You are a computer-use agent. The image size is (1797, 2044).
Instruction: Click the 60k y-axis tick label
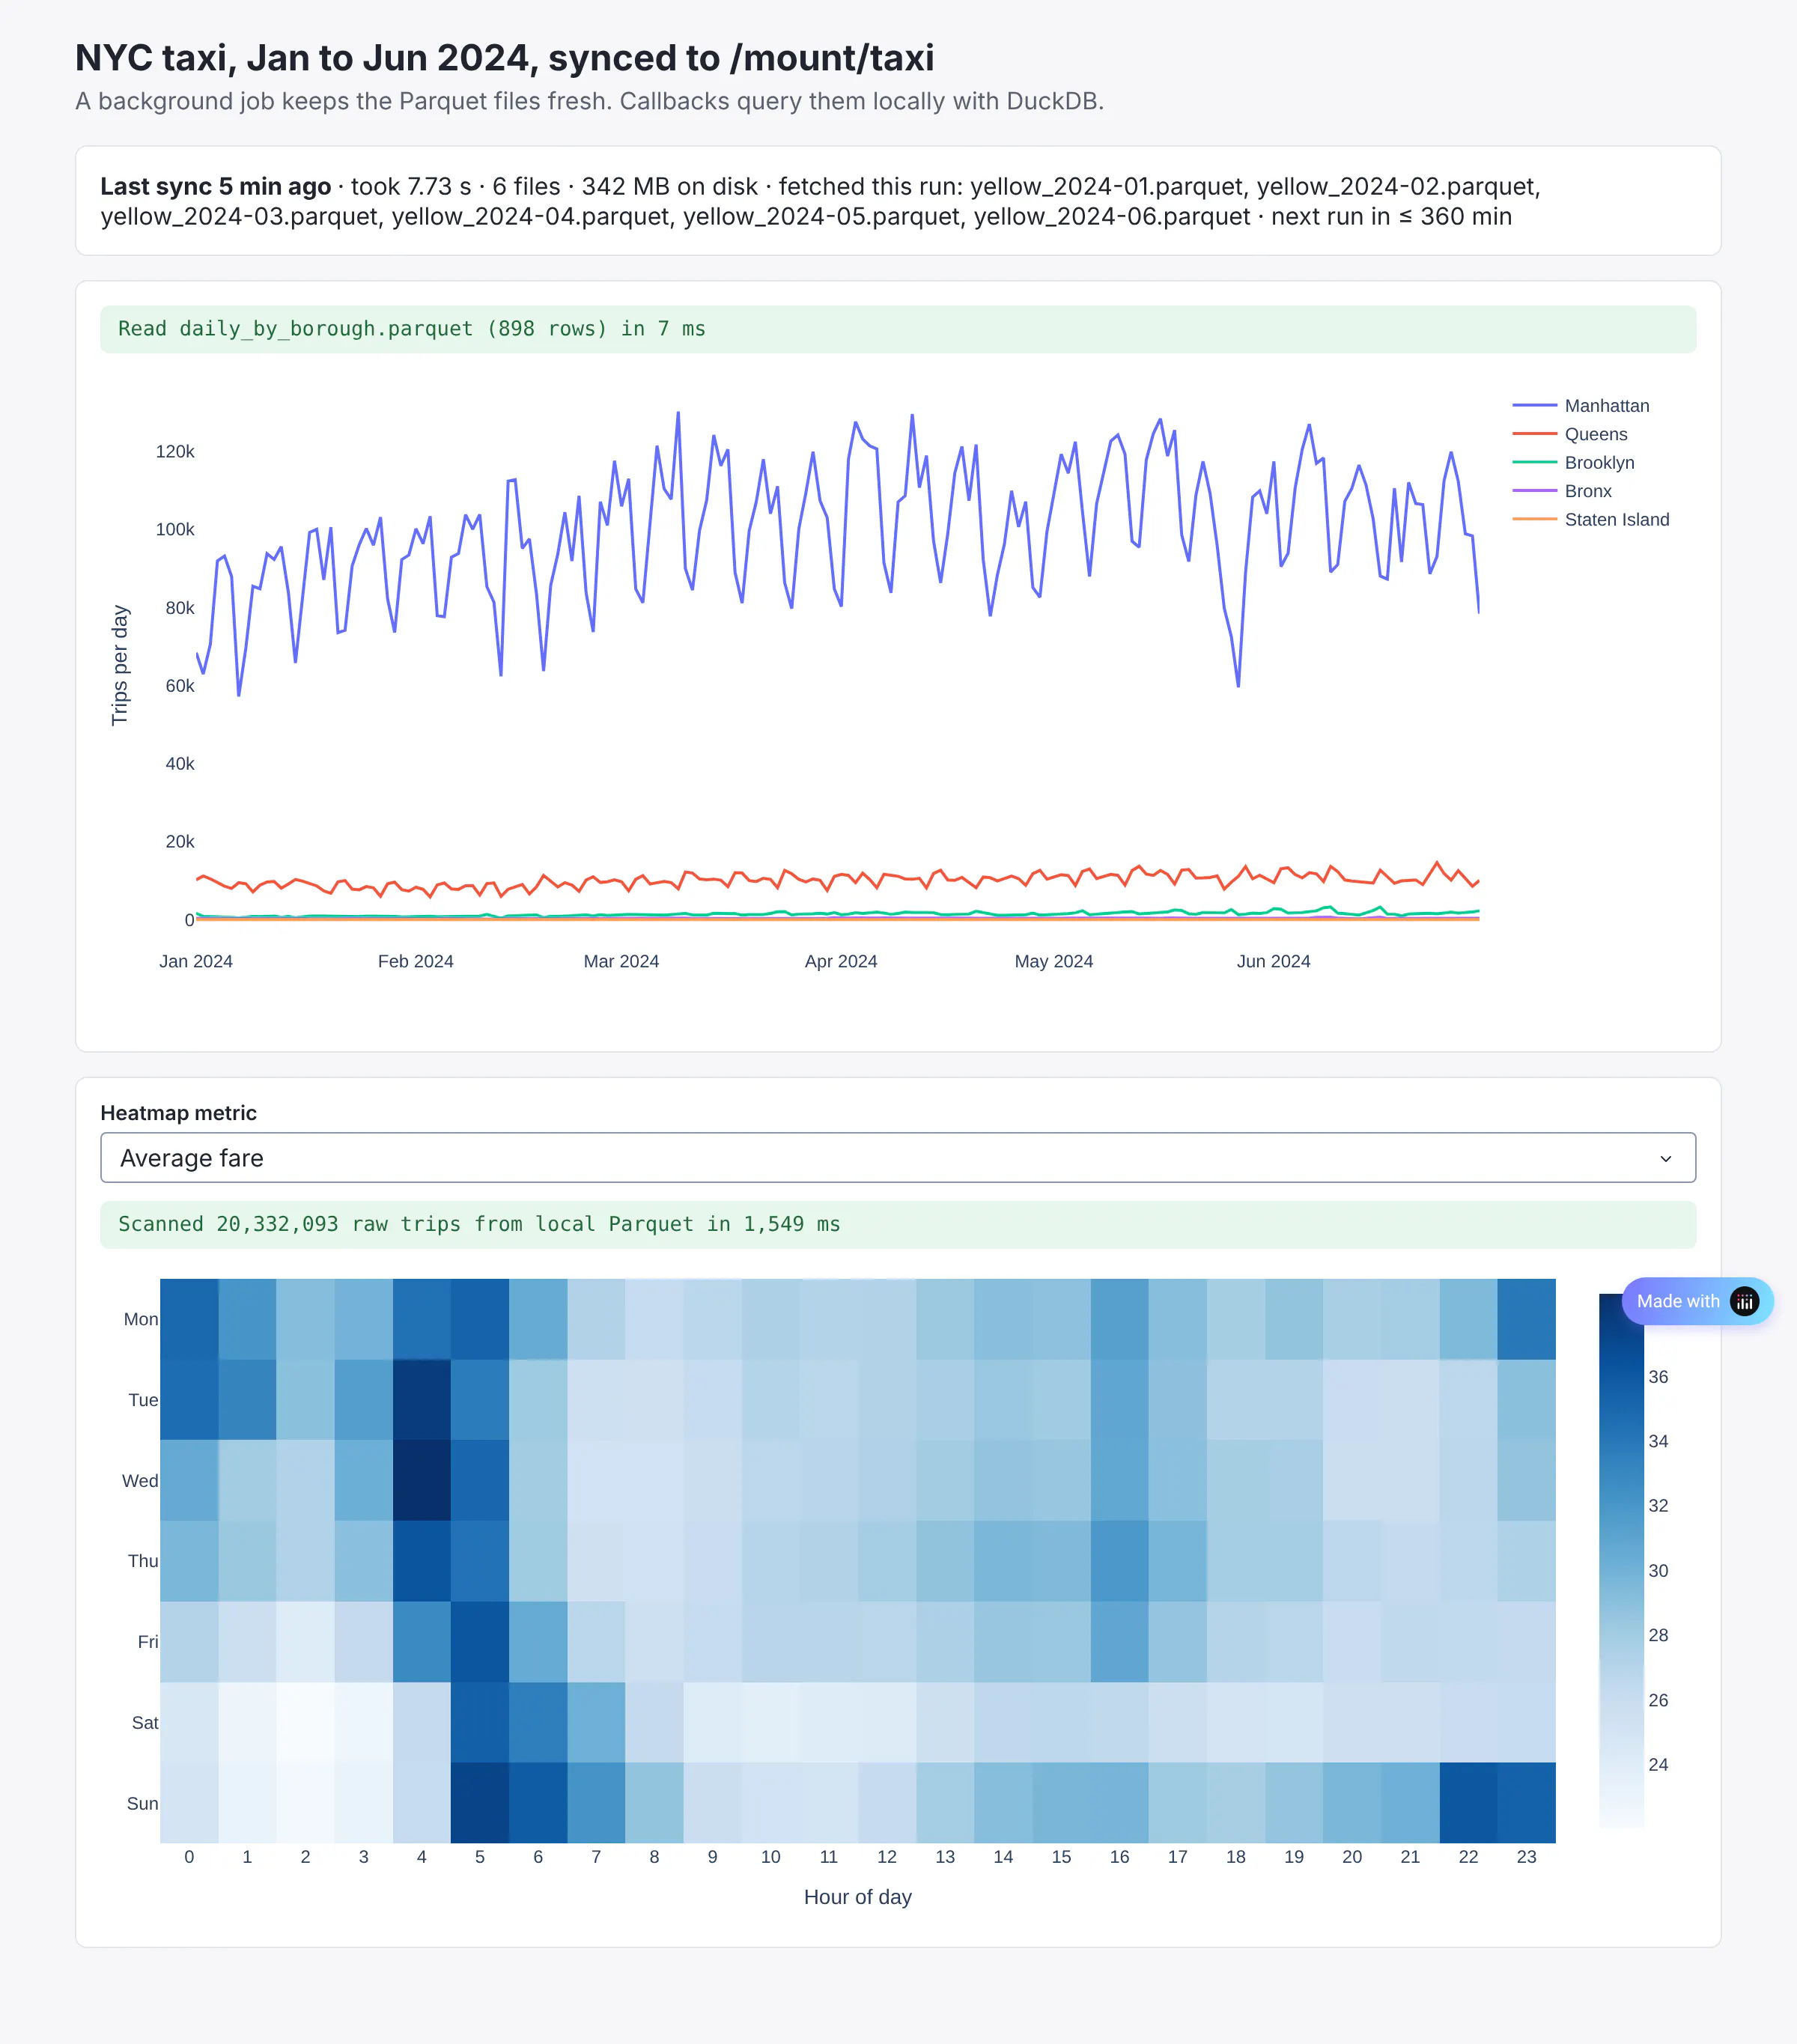pyautogui.click(x=180, y=686)
